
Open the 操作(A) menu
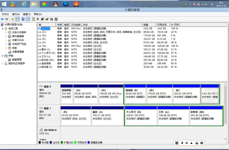16,14
